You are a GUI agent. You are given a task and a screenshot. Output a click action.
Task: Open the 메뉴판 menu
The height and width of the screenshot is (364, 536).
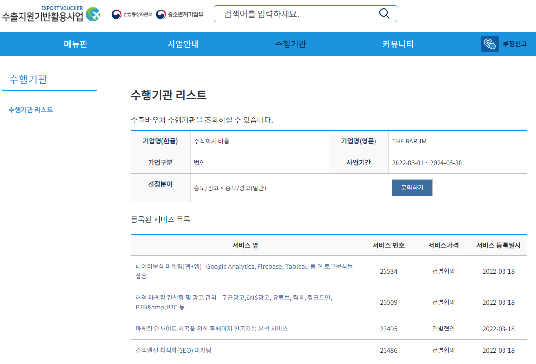[76, 44]
